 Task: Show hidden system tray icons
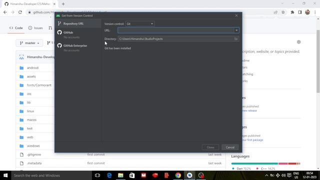tap(266, 175)
